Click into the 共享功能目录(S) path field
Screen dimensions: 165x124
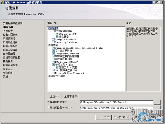pos(116,102)
